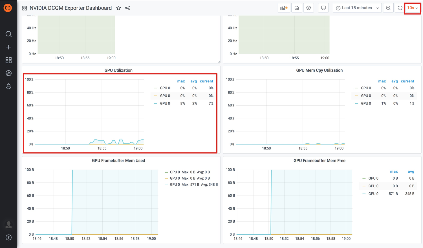Screen dimensions: 423x248
Task: Open the alerting bell icon
Action: click(8, 86)
